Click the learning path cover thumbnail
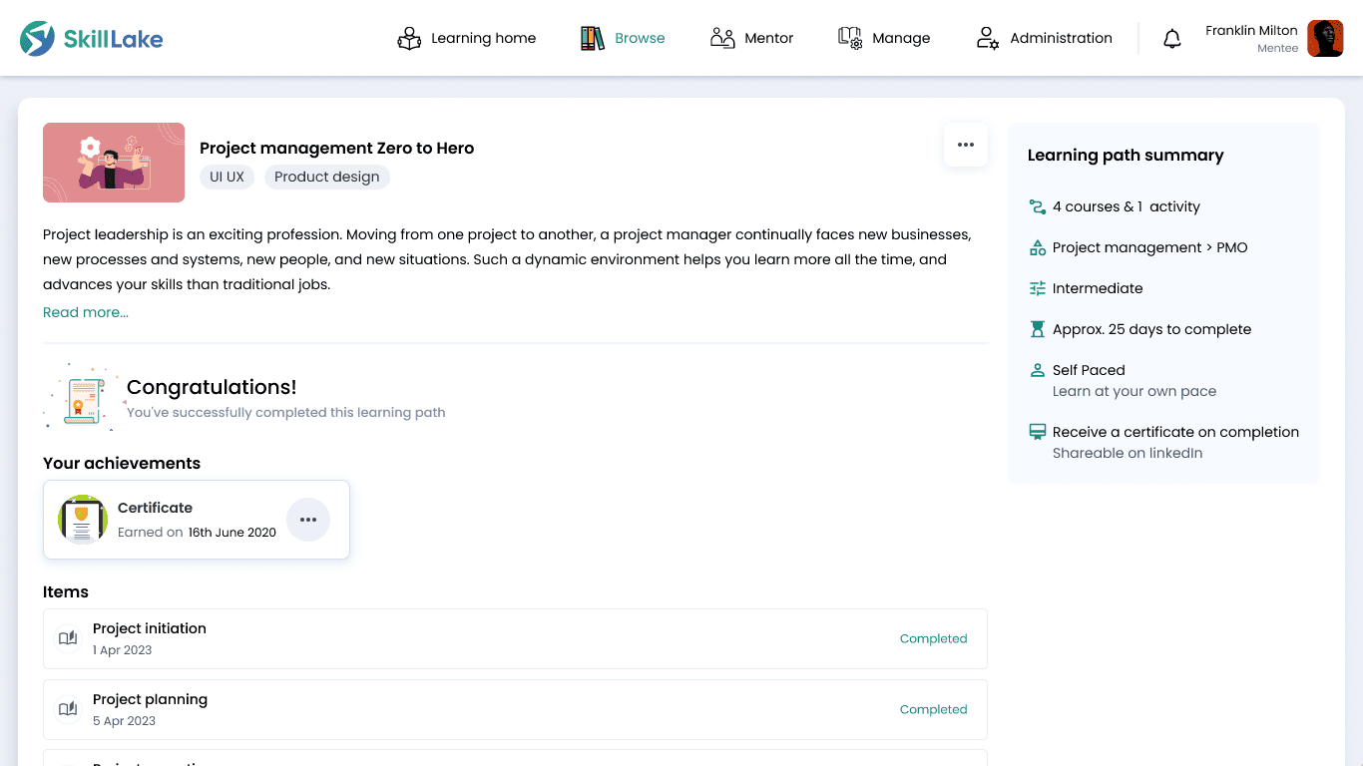 click(114, 163)
